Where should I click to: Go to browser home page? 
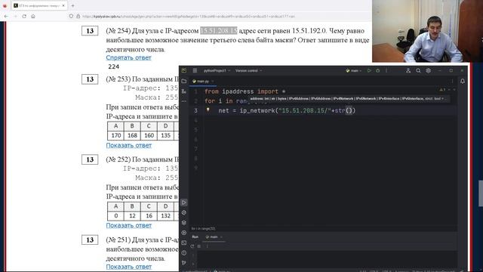click(x=33, y=17)
